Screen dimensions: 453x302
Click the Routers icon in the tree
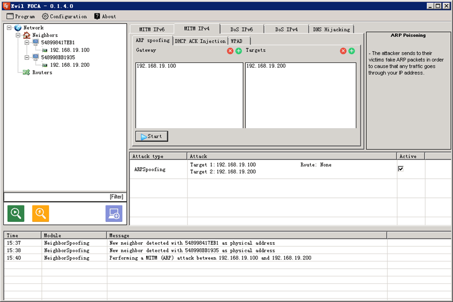pos(26,72)
